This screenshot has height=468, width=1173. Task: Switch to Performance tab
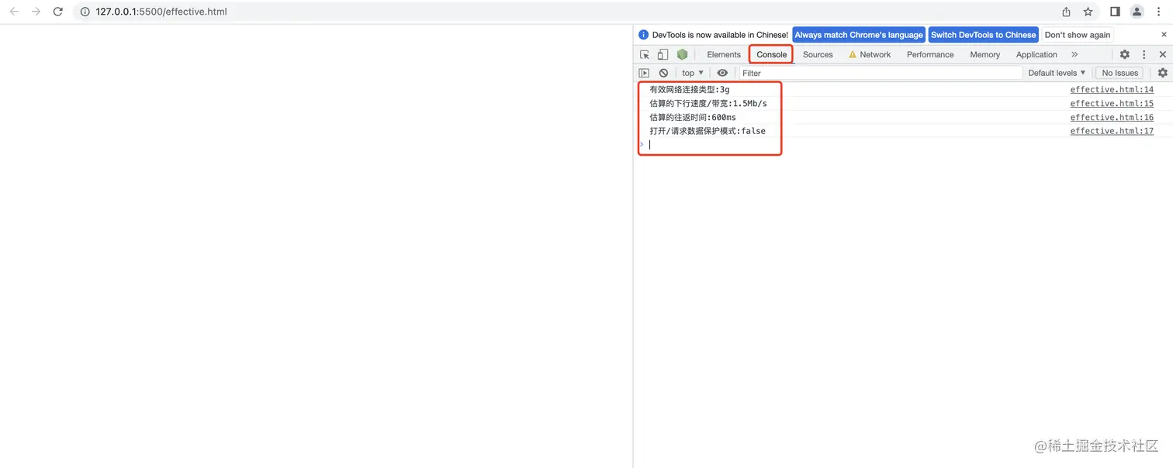(x=930, y=54)
